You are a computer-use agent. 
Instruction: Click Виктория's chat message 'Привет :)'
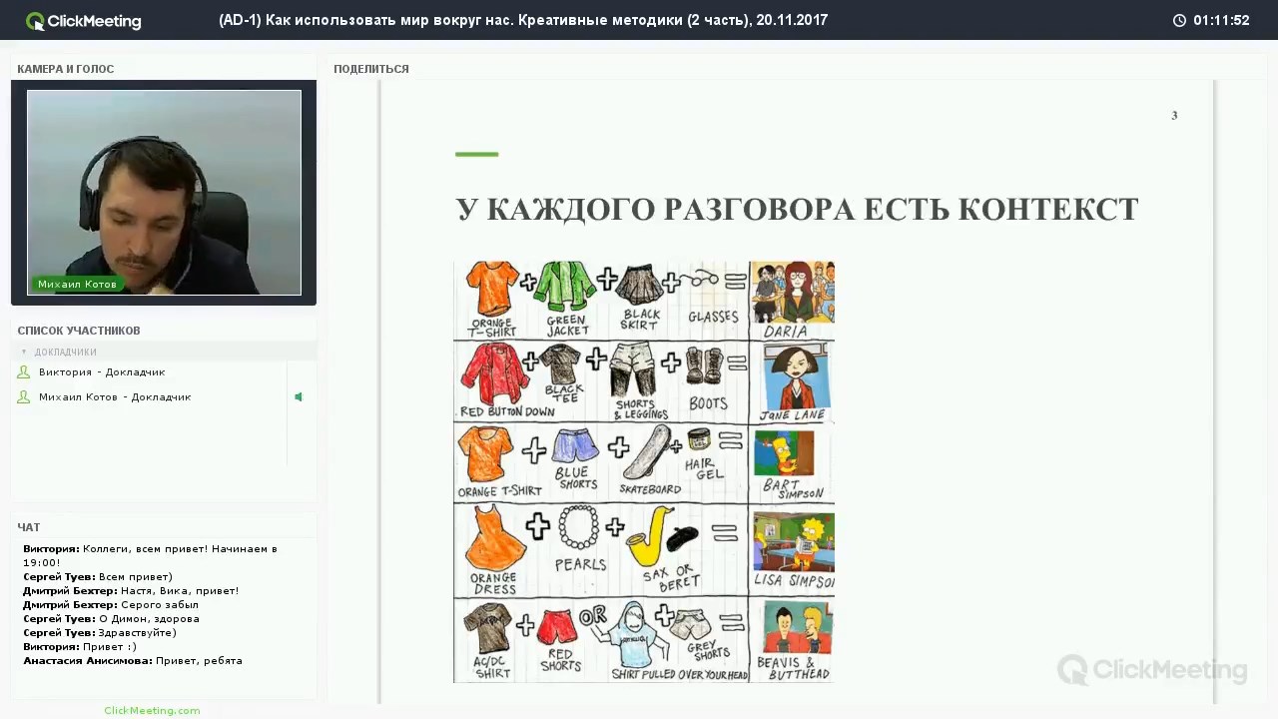tap(80, 647)
